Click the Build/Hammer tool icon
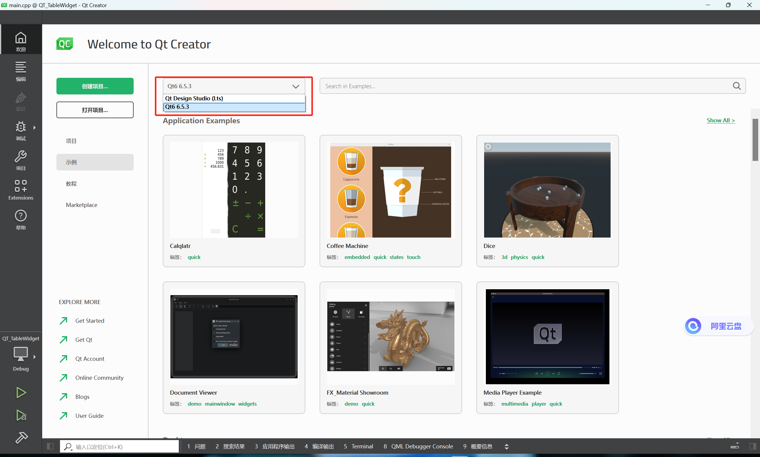760x457 pixels. 20,437
